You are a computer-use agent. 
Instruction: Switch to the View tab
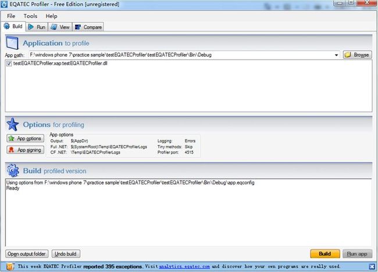[60, 27]
